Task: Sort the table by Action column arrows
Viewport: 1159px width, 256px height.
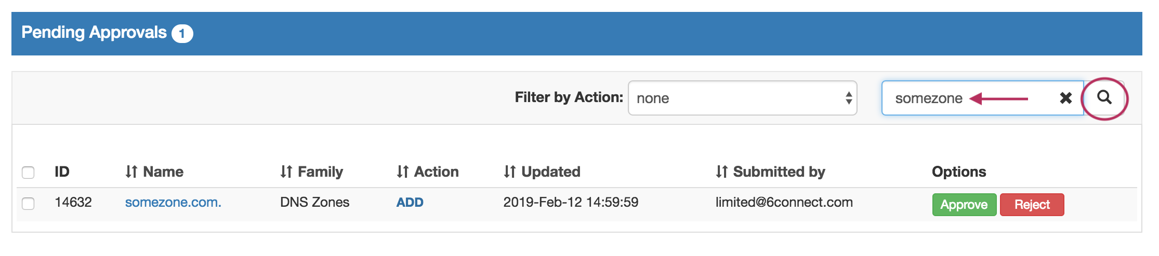Action: point(402,172)
